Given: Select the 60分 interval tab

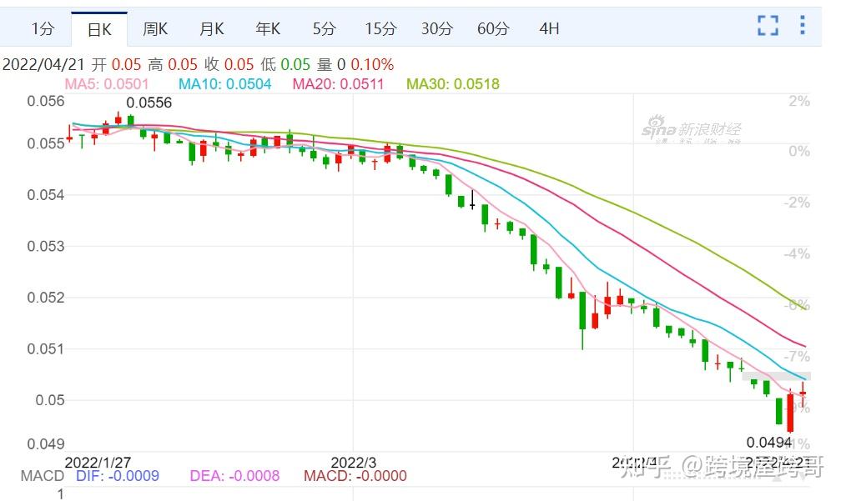Looking at the screenshot, I should click(493, 28).
